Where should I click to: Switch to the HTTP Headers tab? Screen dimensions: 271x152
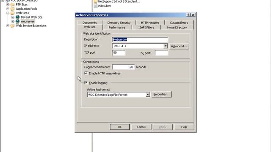pos(150,22)
